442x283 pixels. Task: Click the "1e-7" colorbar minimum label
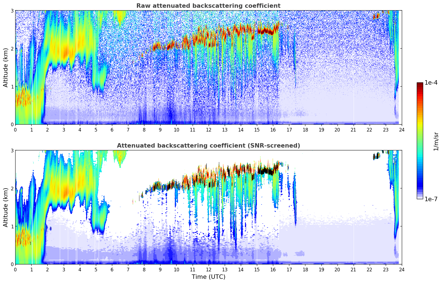tap(431, 199)
